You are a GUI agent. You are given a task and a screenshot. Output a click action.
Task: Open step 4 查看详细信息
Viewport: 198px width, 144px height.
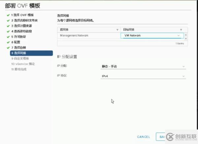coord(21,31)
